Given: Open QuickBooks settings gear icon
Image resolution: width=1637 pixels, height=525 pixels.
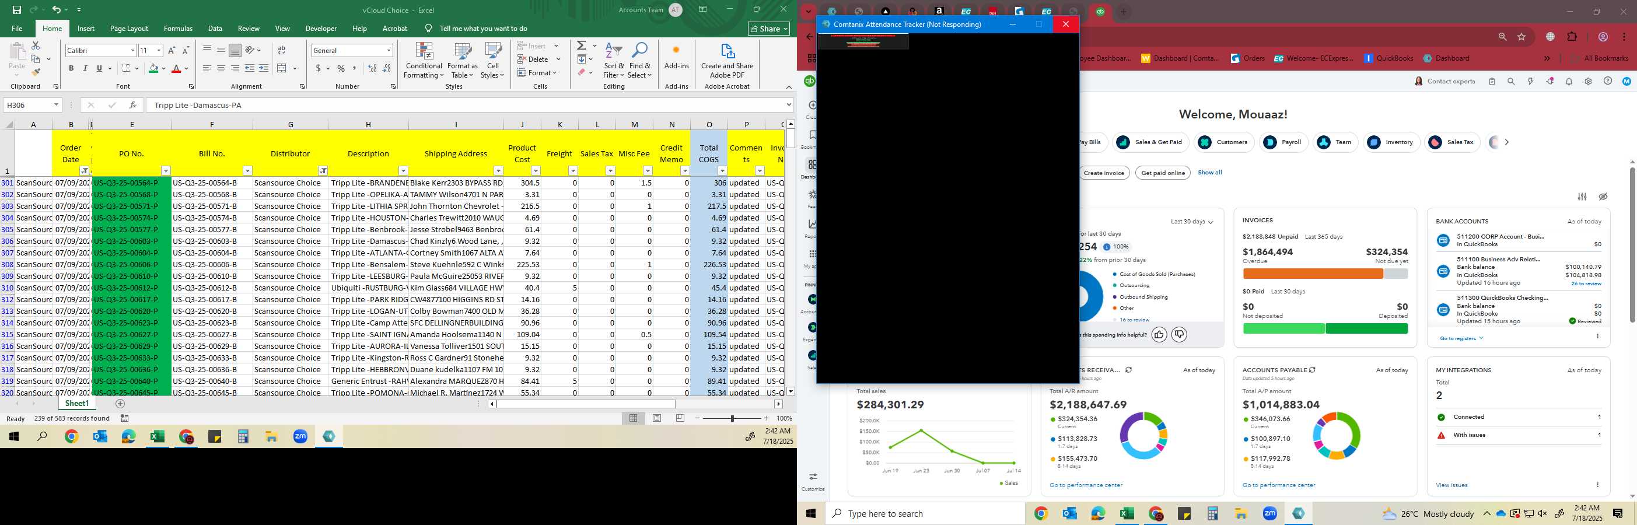Looking at the screenshot, I should pos(1588,81).
